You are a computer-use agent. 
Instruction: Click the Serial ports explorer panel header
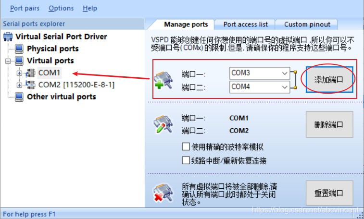[x=73, y=24]
